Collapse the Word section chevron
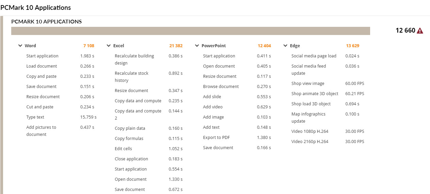The width and height of the screenshot is (430, 194). pyautogui.click(x=20, y=46)
